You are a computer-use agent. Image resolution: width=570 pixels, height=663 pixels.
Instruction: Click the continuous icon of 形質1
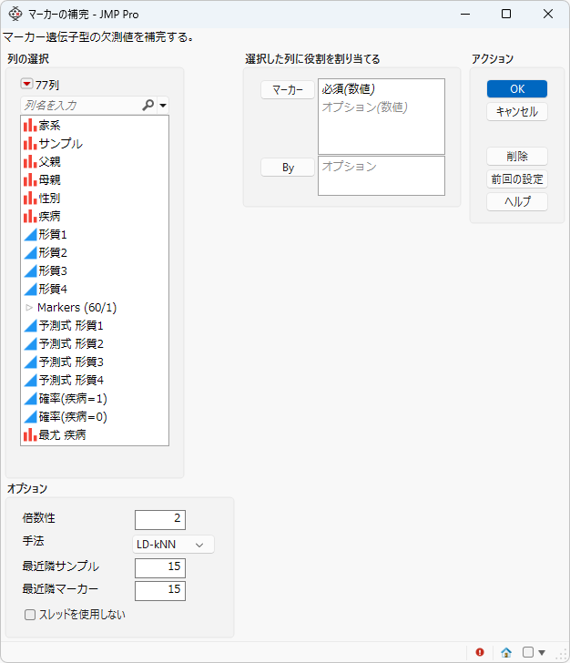coord(30,234)
